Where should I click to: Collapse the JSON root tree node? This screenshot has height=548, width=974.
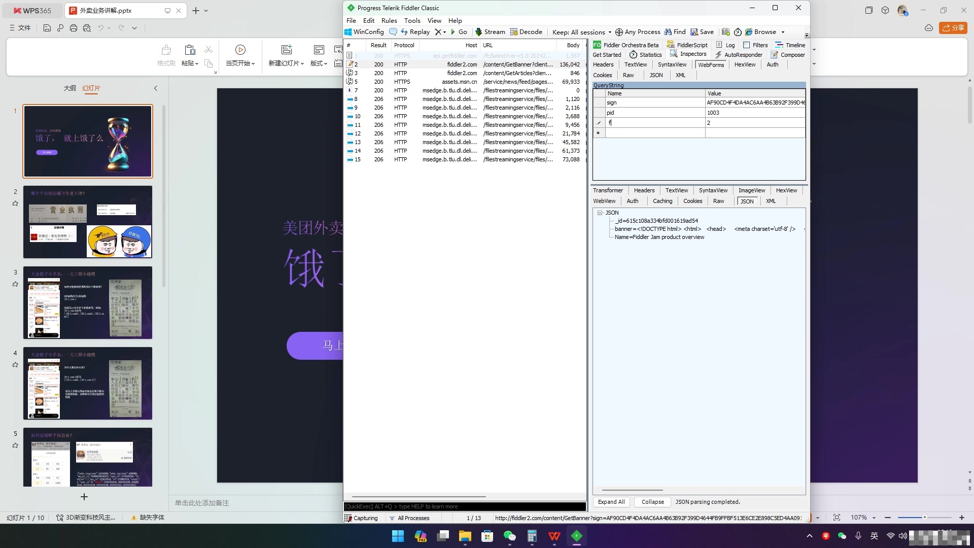click(x=600, y=213)
